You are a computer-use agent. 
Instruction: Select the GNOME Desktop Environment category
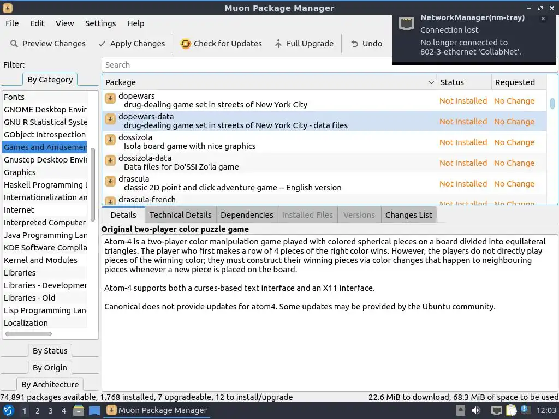tap(45, 109)
